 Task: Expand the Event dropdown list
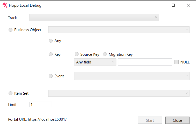(132, 76)
